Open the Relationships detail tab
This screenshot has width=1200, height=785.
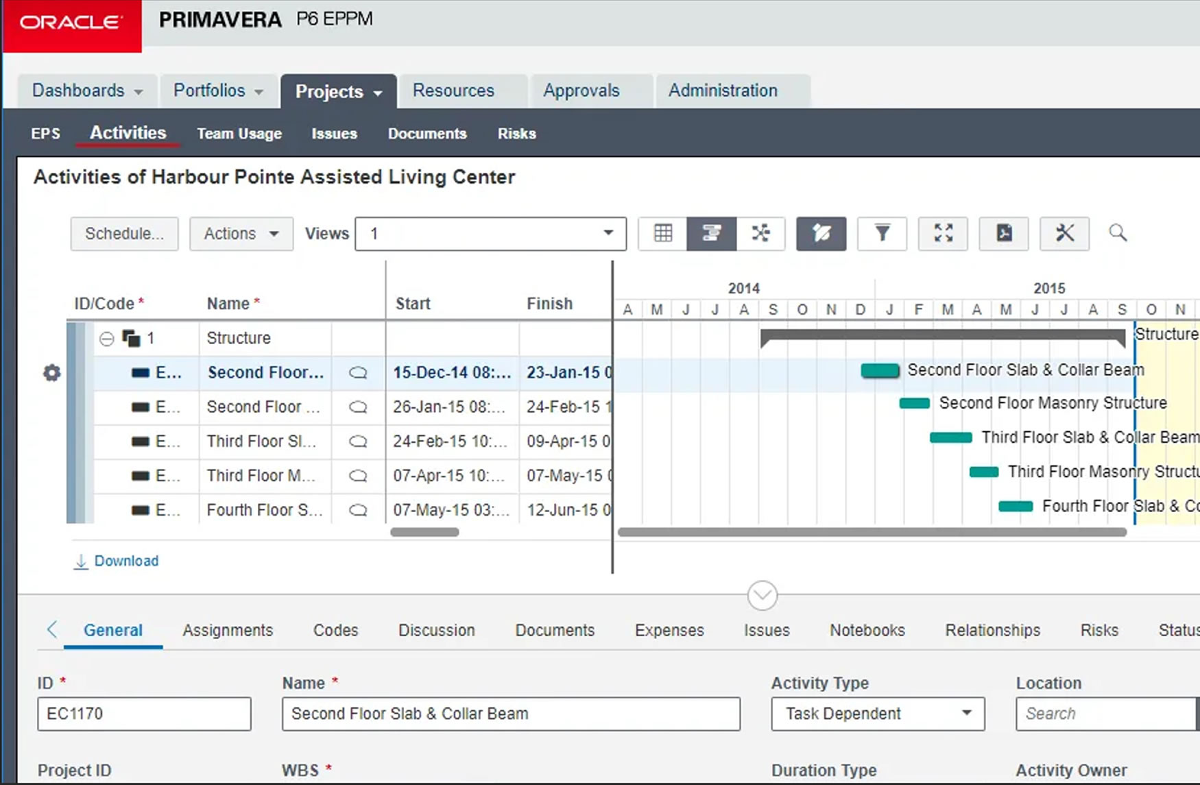click(x=992, y=630)
